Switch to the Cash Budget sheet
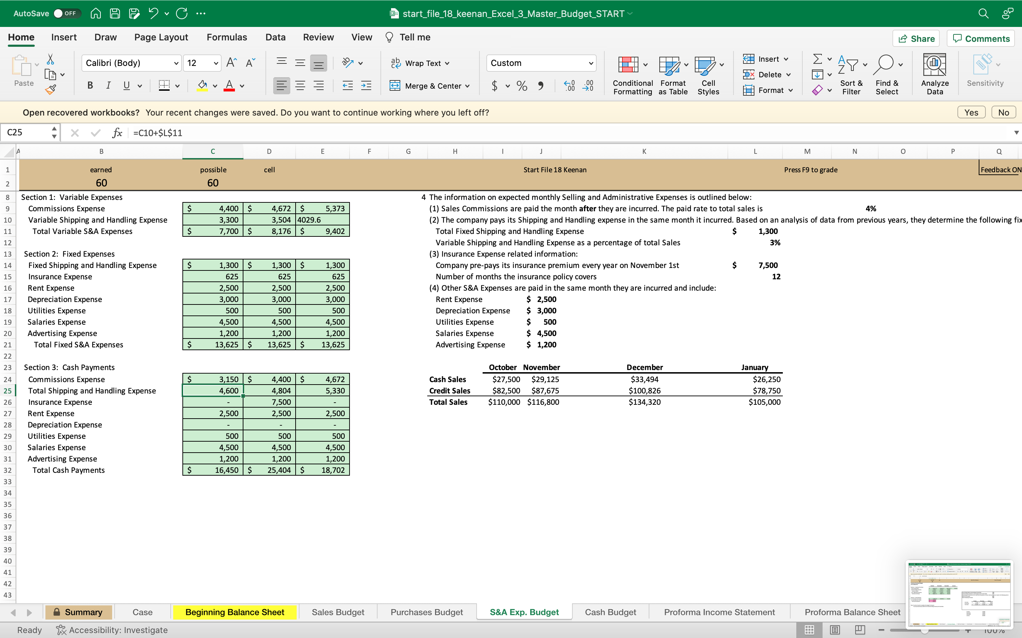The image size is (1022, 638). pyautogui.click(x=610, y=612)
